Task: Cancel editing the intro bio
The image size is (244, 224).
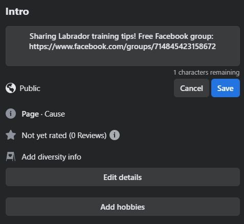Action: (x=191, y=88)
